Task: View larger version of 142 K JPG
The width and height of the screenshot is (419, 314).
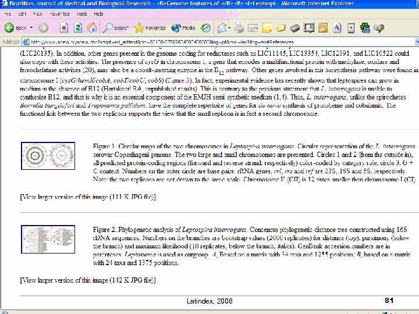Action: [x=88, y=280]
